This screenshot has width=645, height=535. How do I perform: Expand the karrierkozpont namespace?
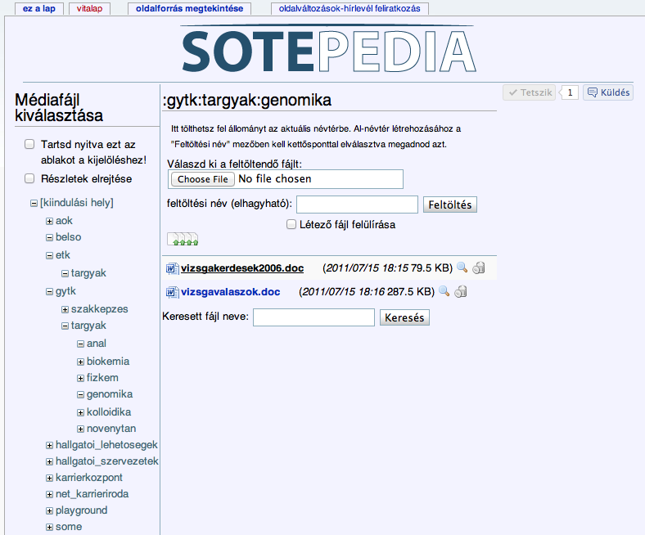click(49, 479)
